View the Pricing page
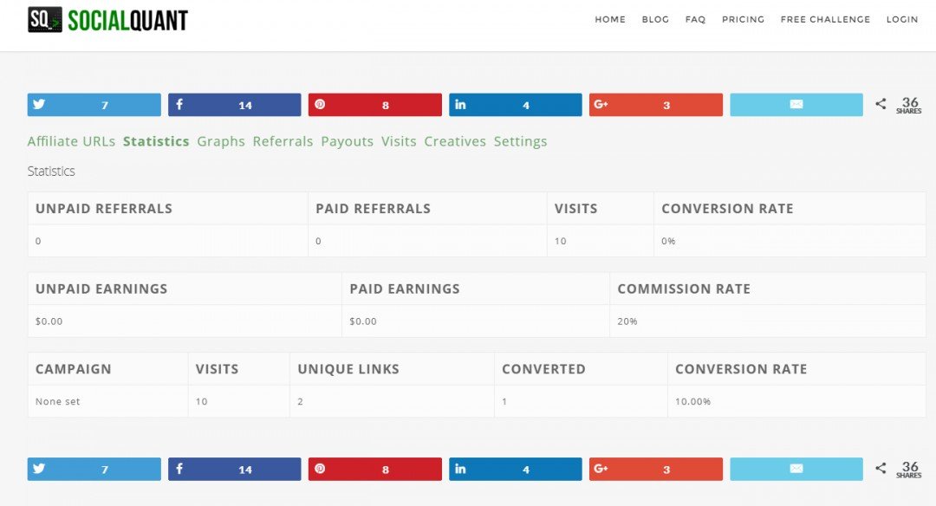 pyautogui.click(x=744, y=19)
